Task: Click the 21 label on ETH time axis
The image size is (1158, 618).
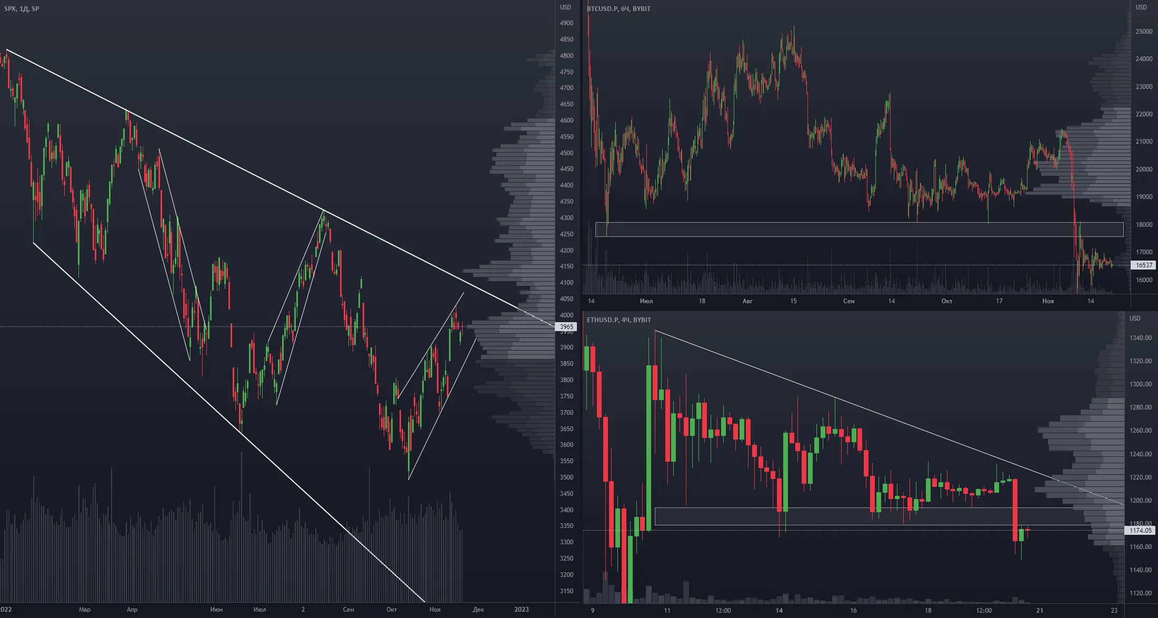Action: coord(1040,611)
